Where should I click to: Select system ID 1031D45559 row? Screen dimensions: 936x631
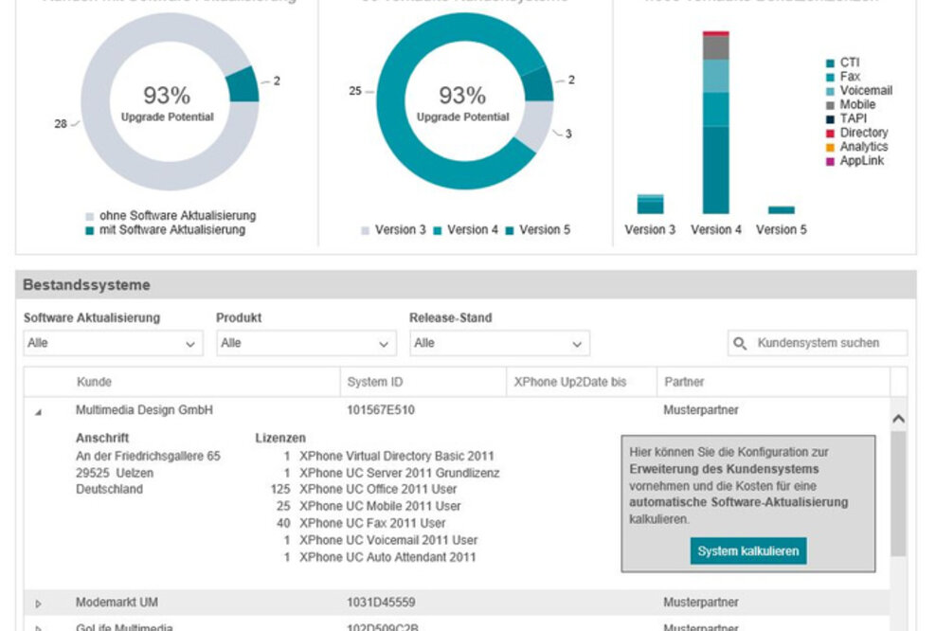[380, 603]
